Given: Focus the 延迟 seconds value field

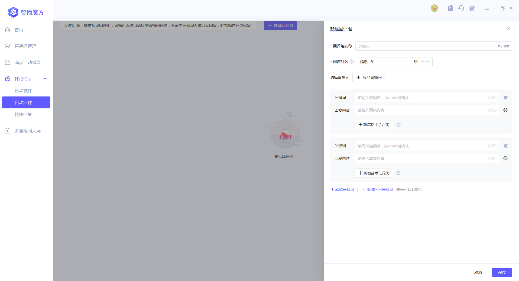Looking at the screenshot, I should [390, 62].
